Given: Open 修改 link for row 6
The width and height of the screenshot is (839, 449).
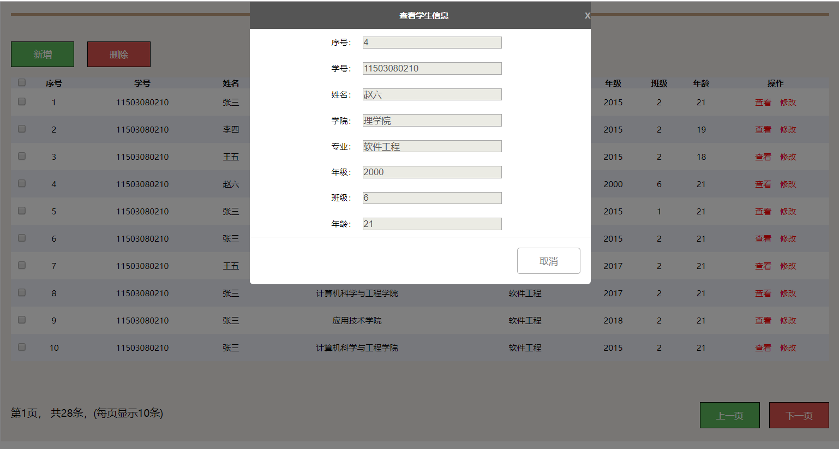Looking at the screenshot, I should coord(788,239).
